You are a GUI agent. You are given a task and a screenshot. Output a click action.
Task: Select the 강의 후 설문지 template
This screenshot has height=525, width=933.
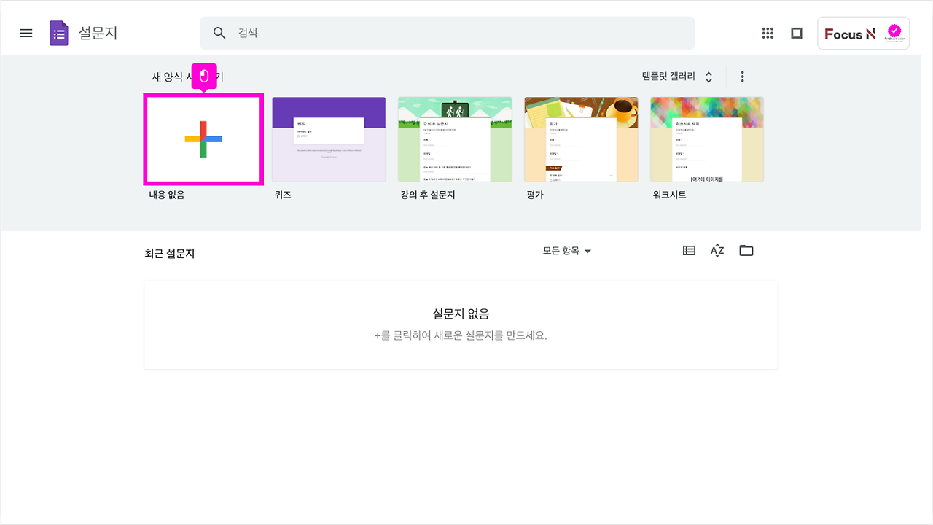coord(455,139)
